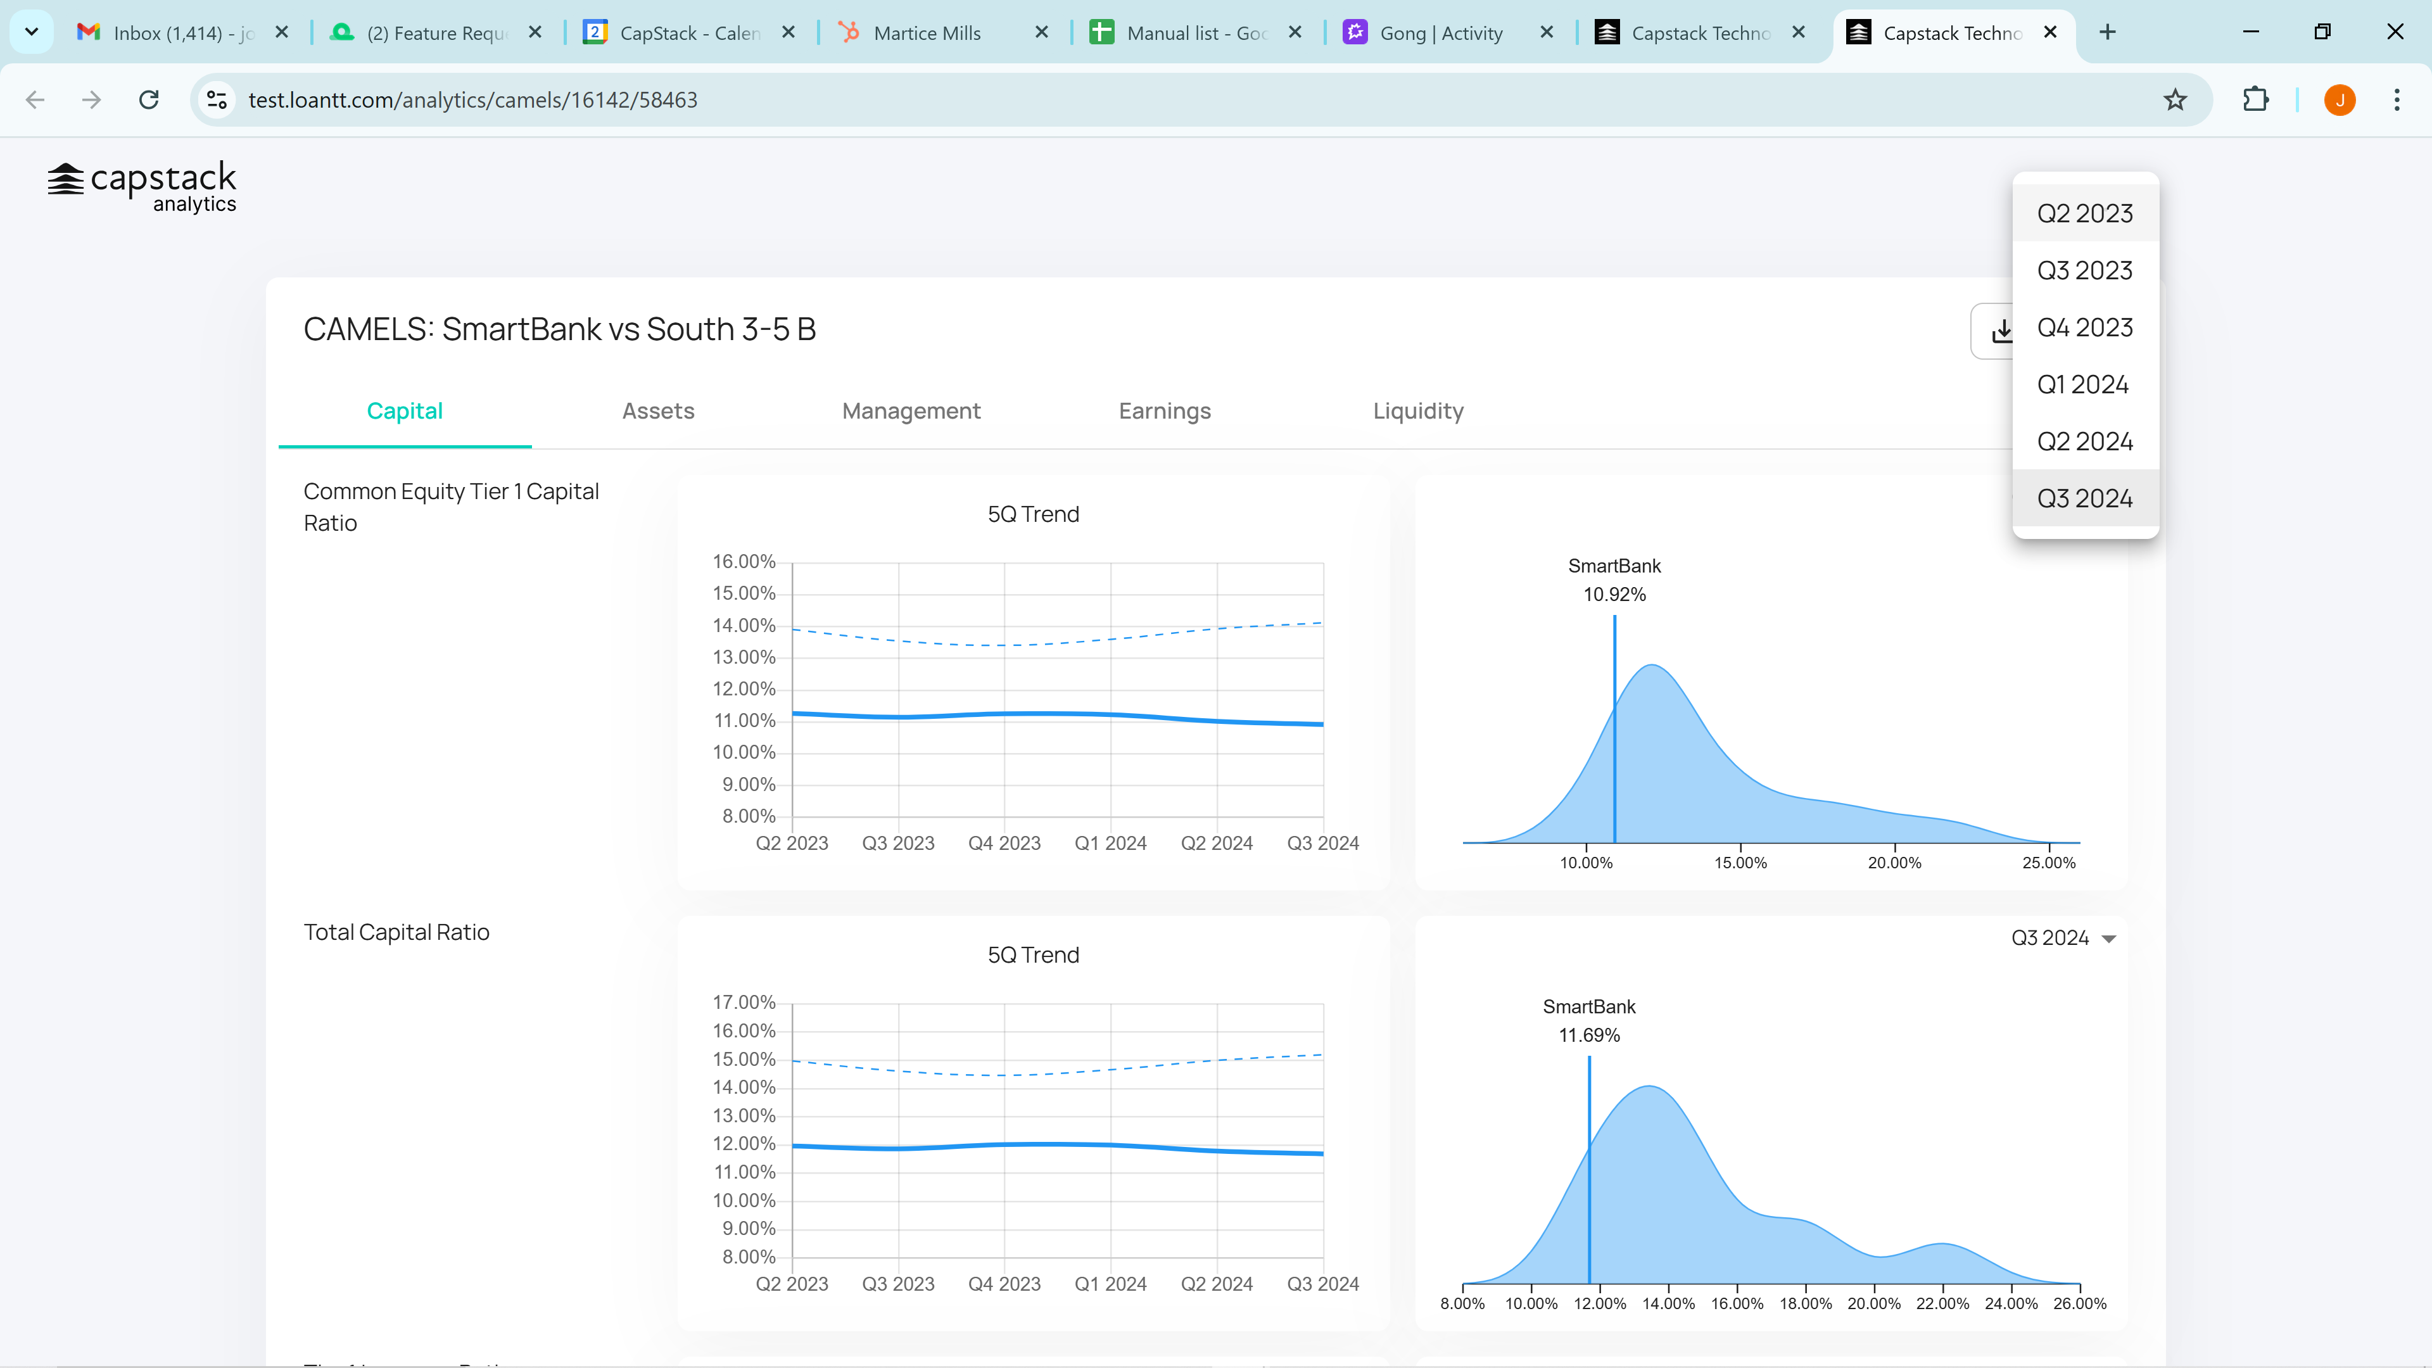Select Q2 2023 from the dropdown list
The height and width of the screenshot is (1368, 2432).
click(x=2084, y=213)
